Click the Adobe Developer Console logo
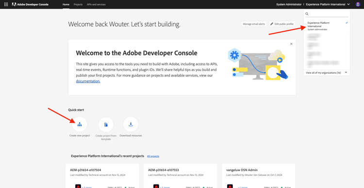The width and height of the screenshot is (364, 188). point(30,4)
